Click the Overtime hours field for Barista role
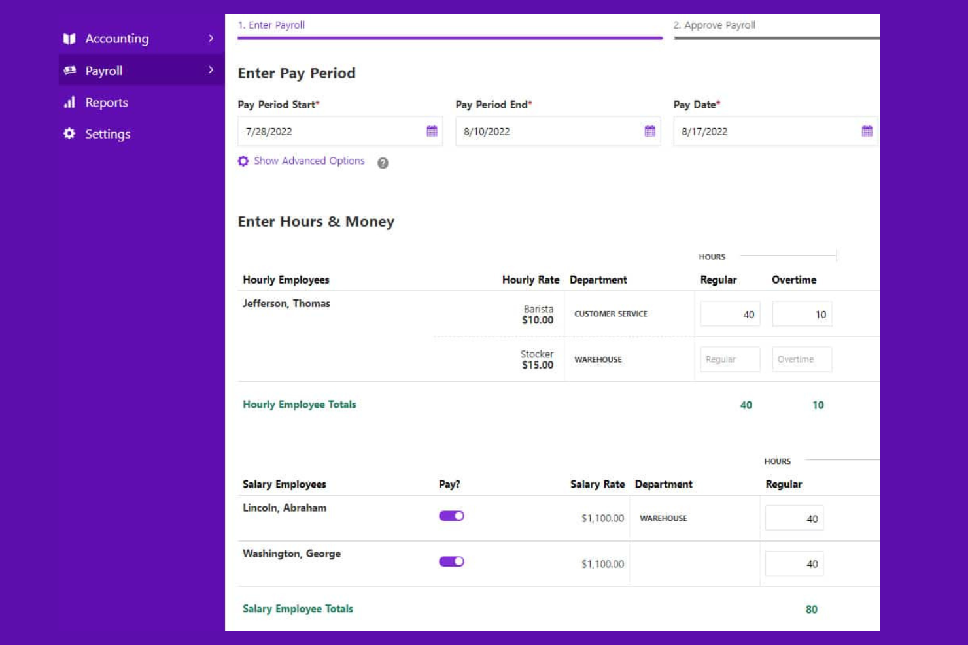This screenshot has height=645, width=968. tap(802, 314)
